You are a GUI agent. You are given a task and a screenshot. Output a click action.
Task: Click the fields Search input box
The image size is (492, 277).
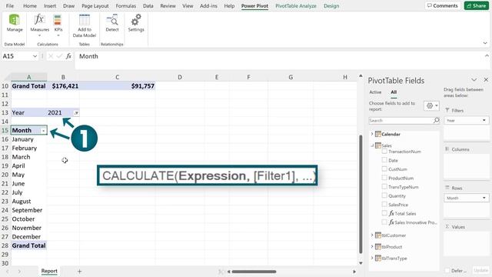pyautogui.click(x=401, y=120)
